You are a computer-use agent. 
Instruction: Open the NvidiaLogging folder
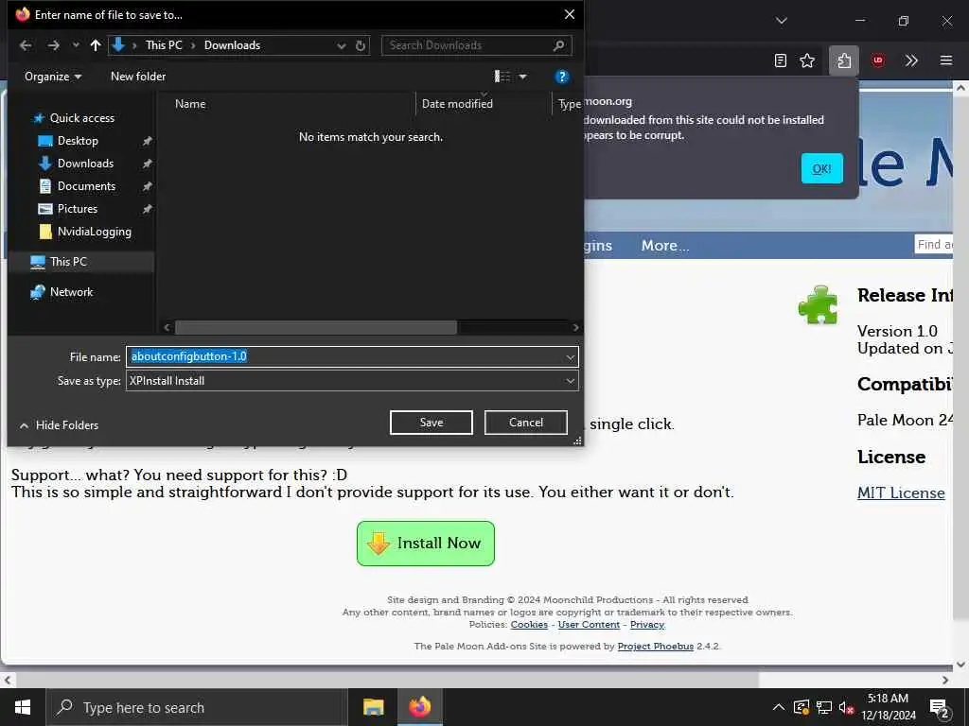(x=94, y=232)
